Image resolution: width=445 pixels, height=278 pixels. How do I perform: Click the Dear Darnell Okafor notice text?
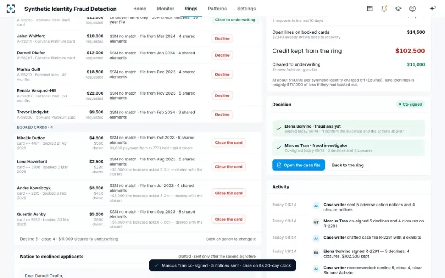[44, 276]
